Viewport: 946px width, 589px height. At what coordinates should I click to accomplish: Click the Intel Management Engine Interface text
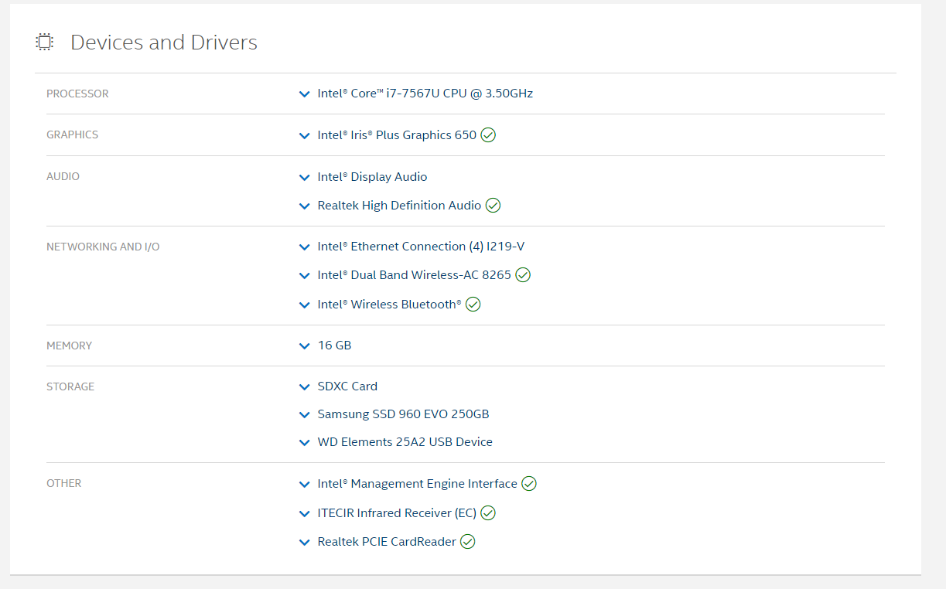click(418, 484)
